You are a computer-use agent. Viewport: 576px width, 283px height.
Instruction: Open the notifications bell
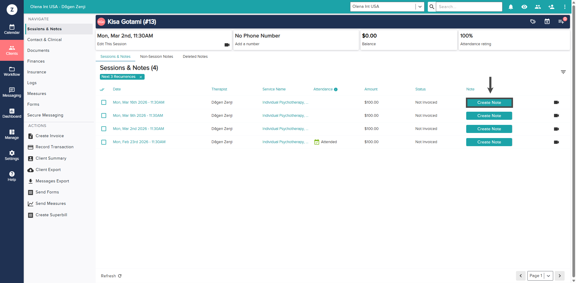click(511, 7)
